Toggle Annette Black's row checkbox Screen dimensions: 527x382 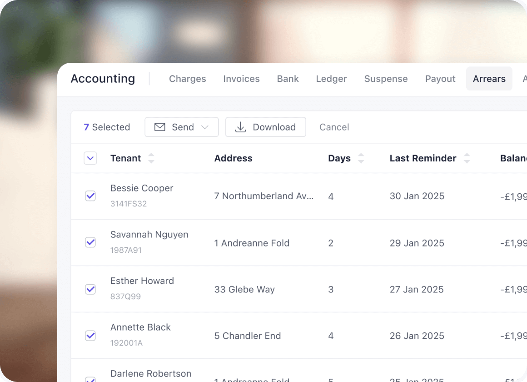pyautogui.click(x=90, y=335)
